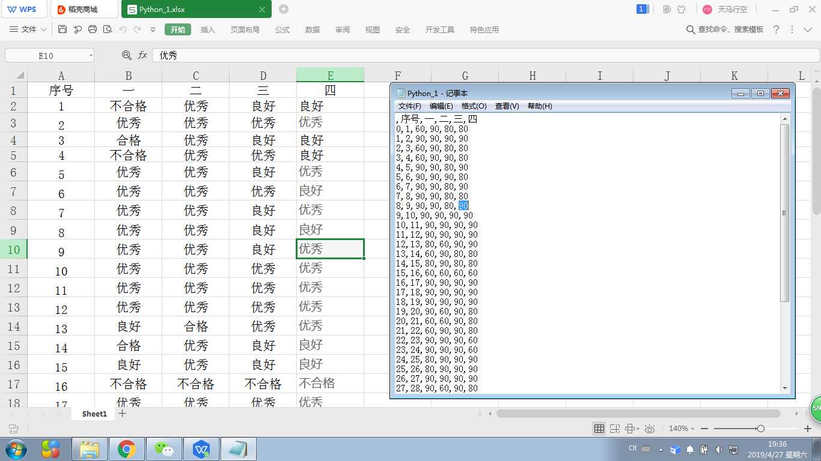Open 帮助(H) menu in Notepad

[x=540, y=106]
